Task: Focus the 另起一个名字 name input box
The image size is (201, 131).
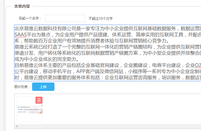Action: pos(65,18)
